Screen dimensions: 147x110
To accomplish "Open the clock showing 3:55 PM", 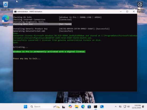I will (x=136, y=107).
